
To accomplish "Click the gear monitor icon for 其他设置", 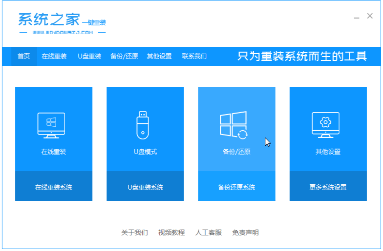I will 325,125.
